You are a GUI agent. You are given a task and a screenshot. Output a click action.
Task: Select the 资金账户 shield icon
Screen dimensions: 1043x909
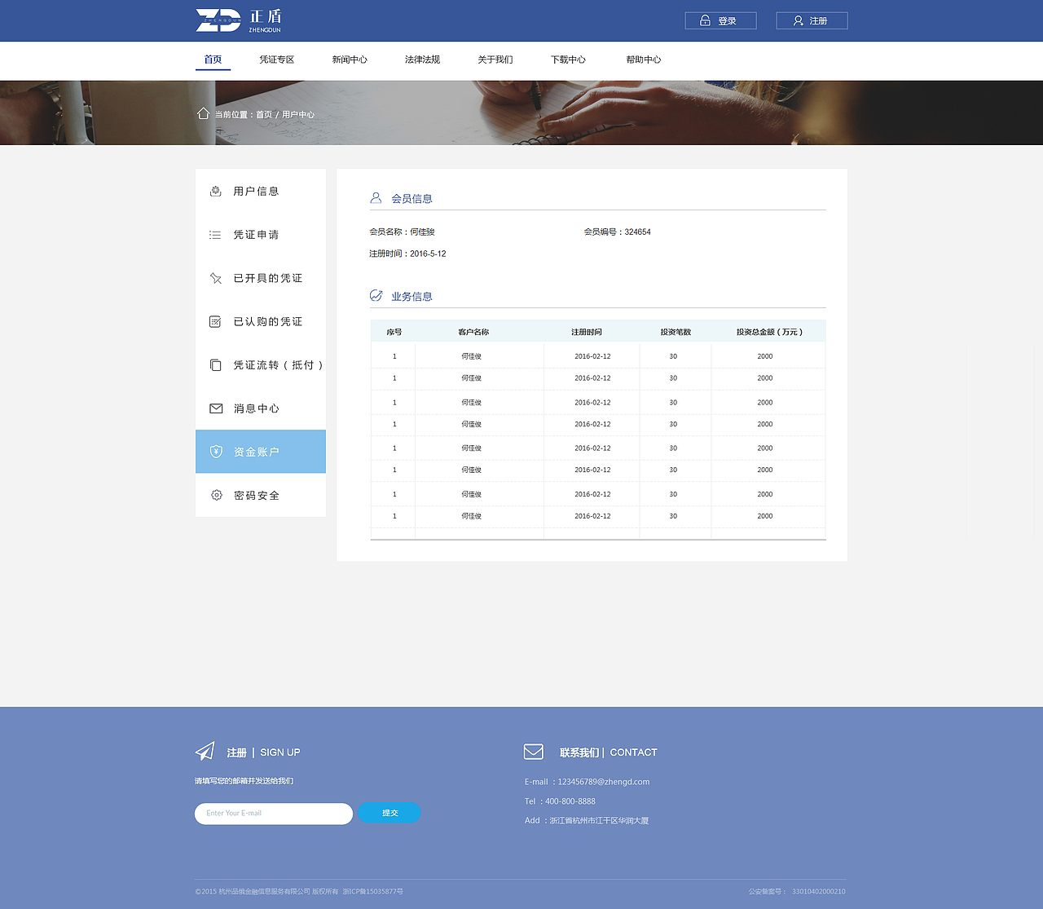tap(215, 452)
